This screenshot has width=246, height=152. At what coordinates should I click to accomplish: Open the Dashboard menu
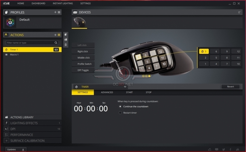tap(38, 3)
